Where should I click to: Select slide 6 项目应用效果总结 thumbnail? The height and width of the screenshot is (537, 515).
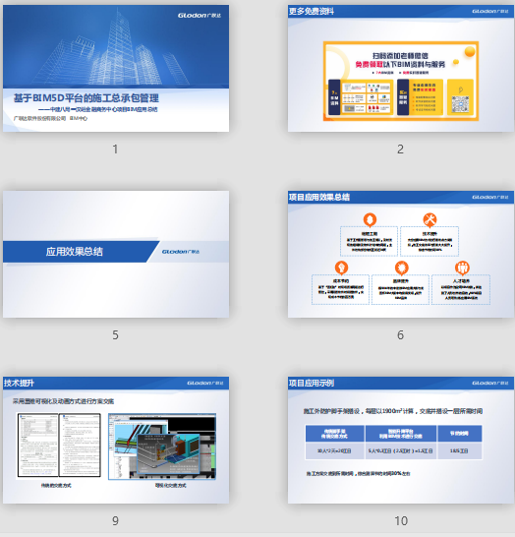coord(401,254)
